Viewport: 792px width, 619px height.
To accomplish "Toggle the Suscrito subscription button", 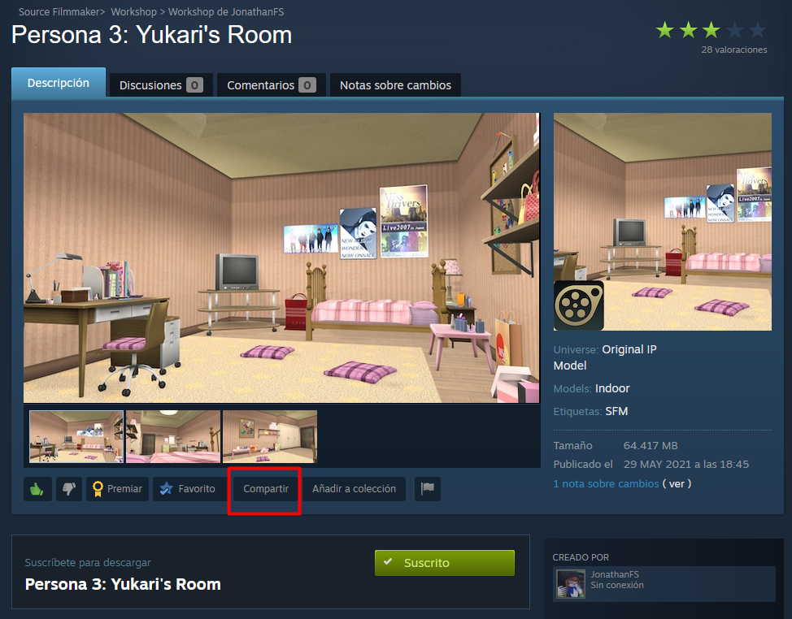I will point(445,562).
